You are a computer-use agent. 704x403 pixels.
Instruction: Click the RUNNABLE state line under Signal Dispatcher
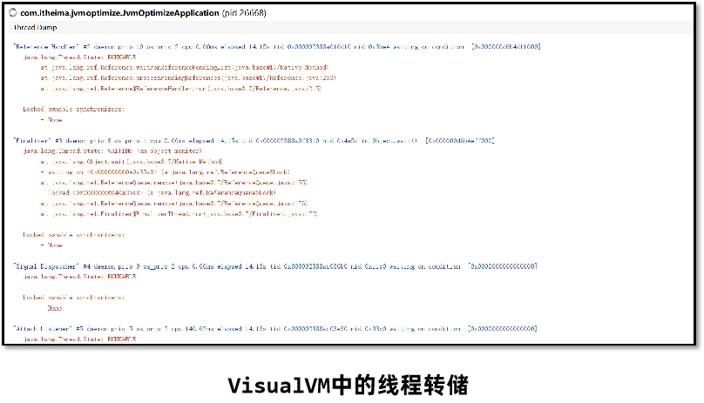(79, 277)
